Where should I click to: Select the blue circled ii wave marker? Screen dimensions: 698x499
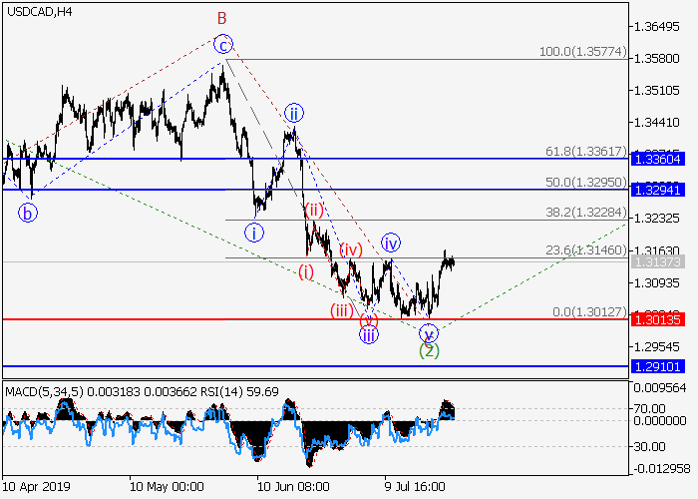pyautogui.click(x=293, y=112)
